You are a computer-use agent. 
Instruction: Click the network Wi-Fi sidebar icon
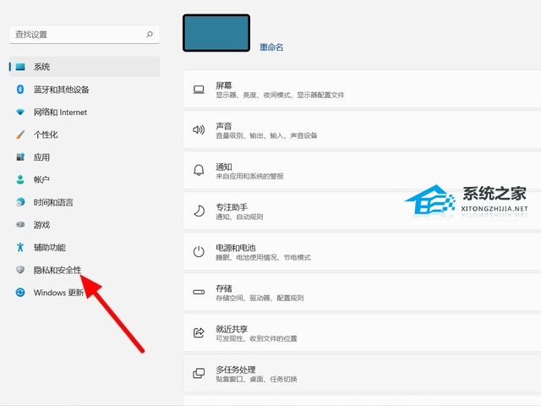pyautogui.click(x=20, y=112)
